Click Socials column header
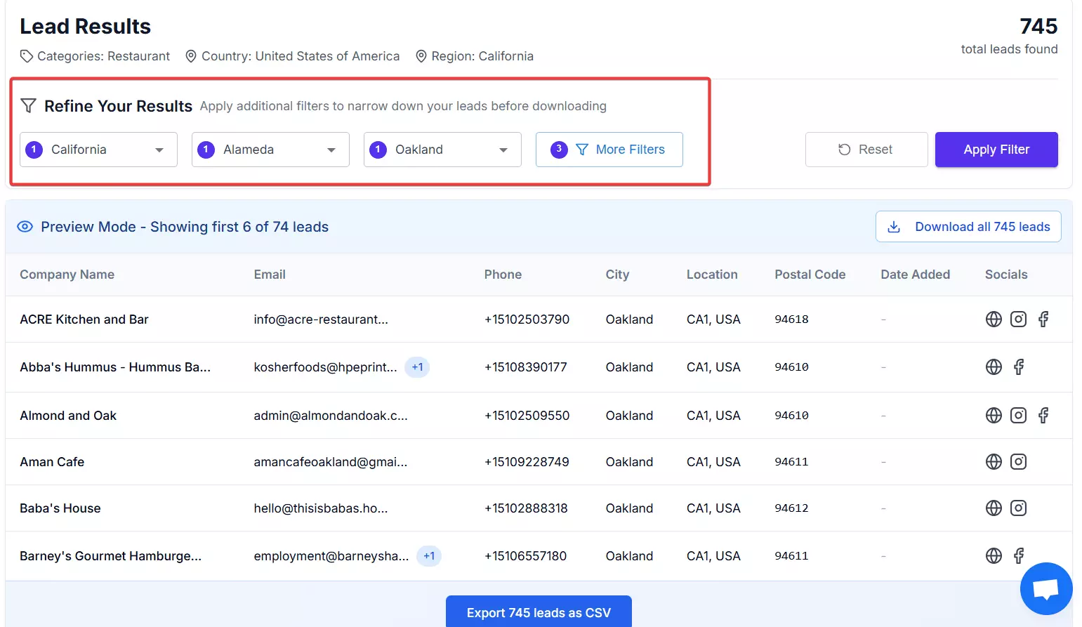Image resolution: width=1082 pixels, height=627 pixels. (x=1005, y=275)
